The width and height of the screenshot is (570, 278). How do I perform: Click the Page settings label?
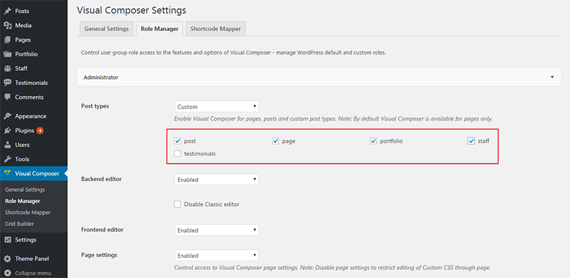(99, 255)
